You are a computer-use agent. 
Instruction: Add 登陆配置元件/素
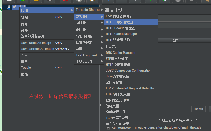tap(131, 100)
